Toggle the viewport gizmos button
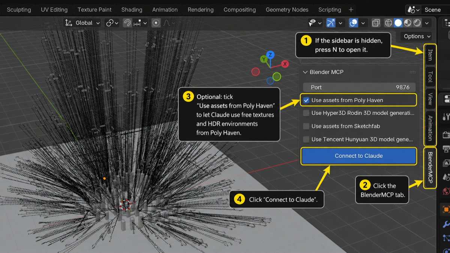Image resolution: width=450 pixels, height=253 pixels. 331,23
